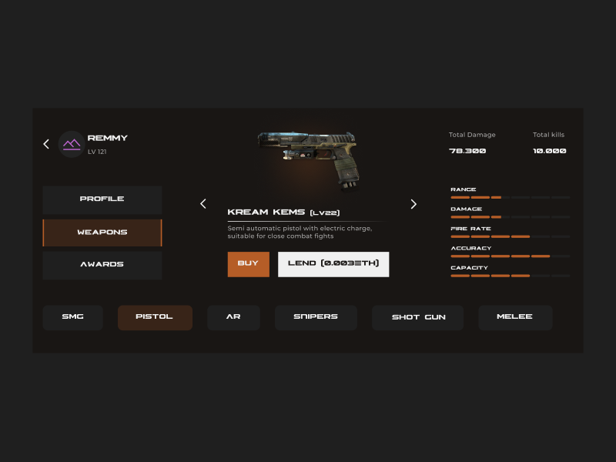Click the back arrow beside the avatar

click(45, 144)
